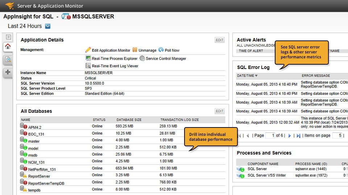Click the COMPONENT NAME column header
Screen dimensions: 348x195
click(x=263, y=164)
